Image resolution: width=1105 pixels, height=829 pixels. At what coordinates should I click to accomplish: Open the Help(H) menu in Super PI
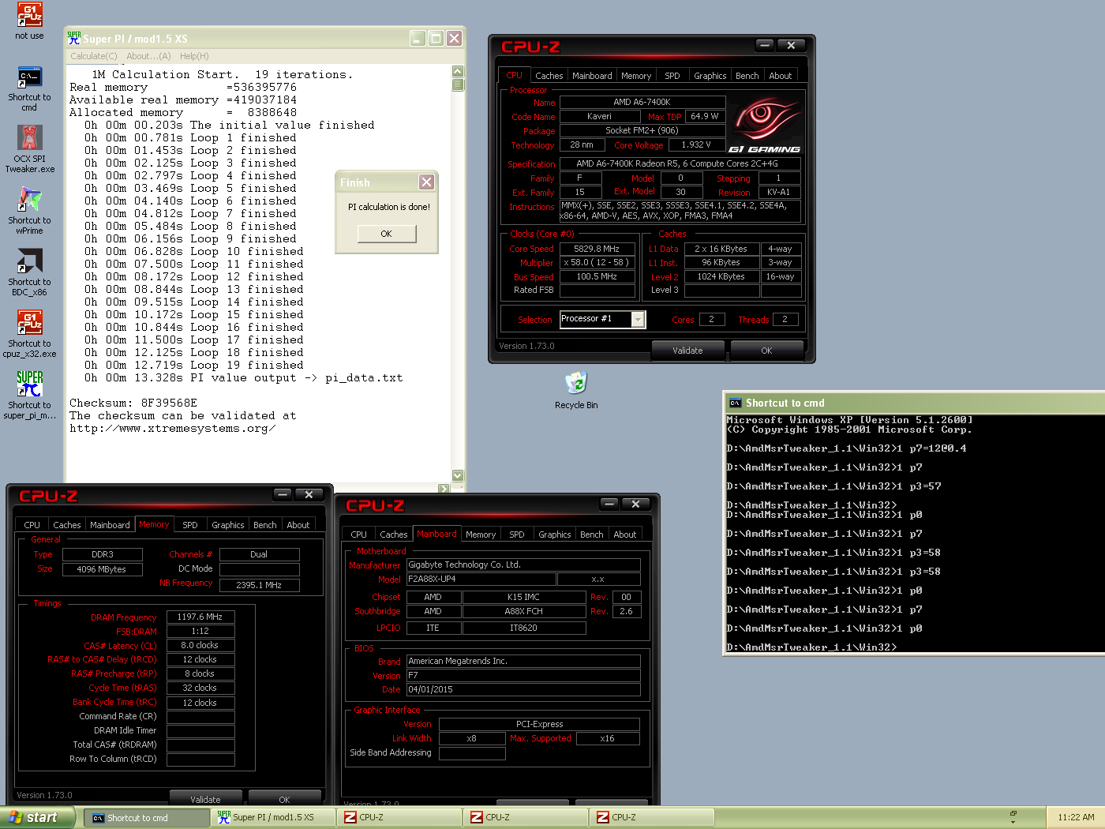click(194, 56)
